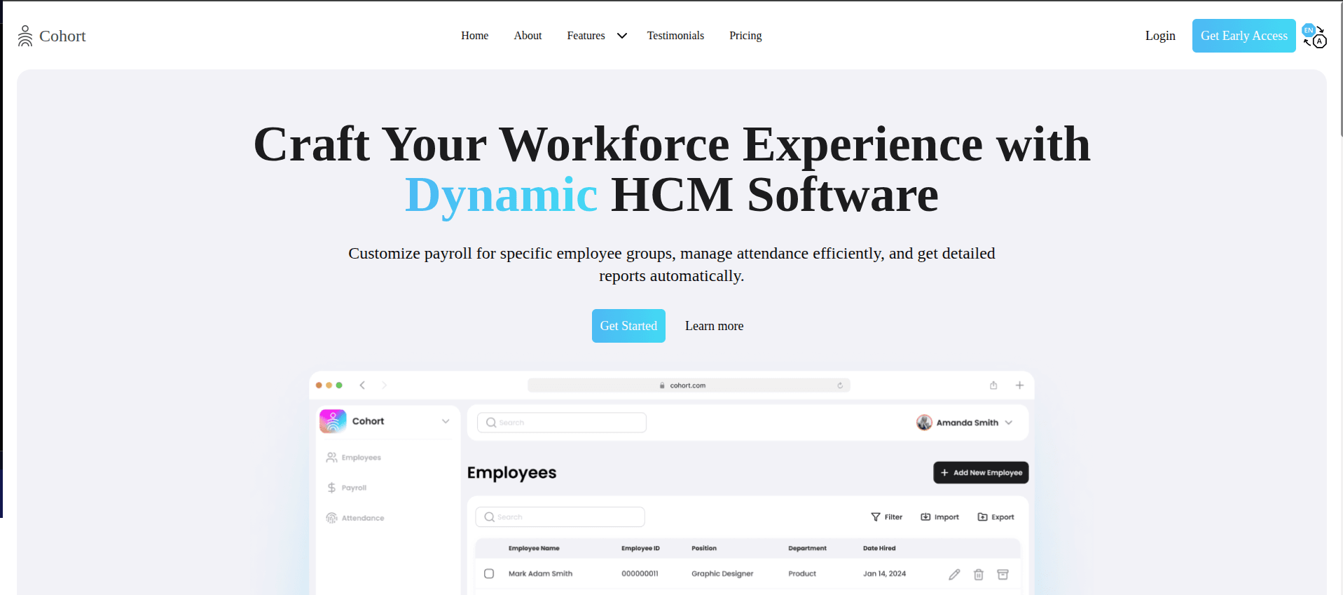The height and width of the screenshot is (595, 1343).
Task: Open the language translation switcher icon
Action: tap(1314, 36)
